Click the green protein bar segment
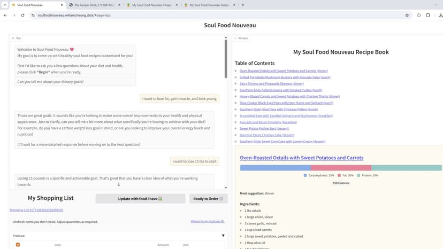This screenshot has height=249, width=443. (407, 168)
